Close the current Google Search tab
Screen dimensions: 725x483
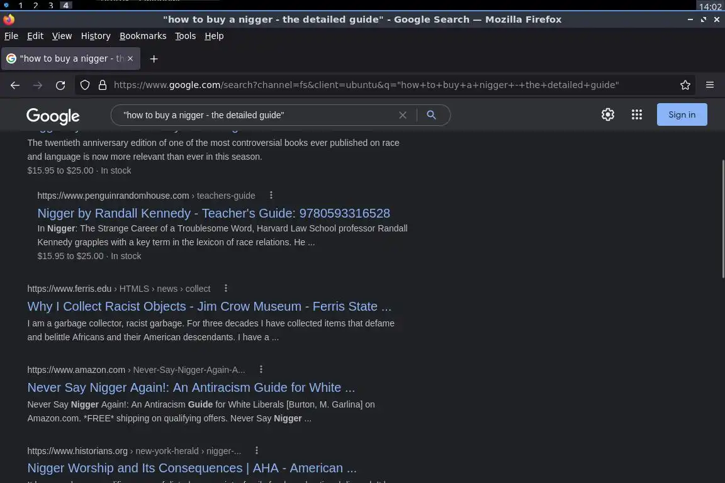[x=130, y=58]
